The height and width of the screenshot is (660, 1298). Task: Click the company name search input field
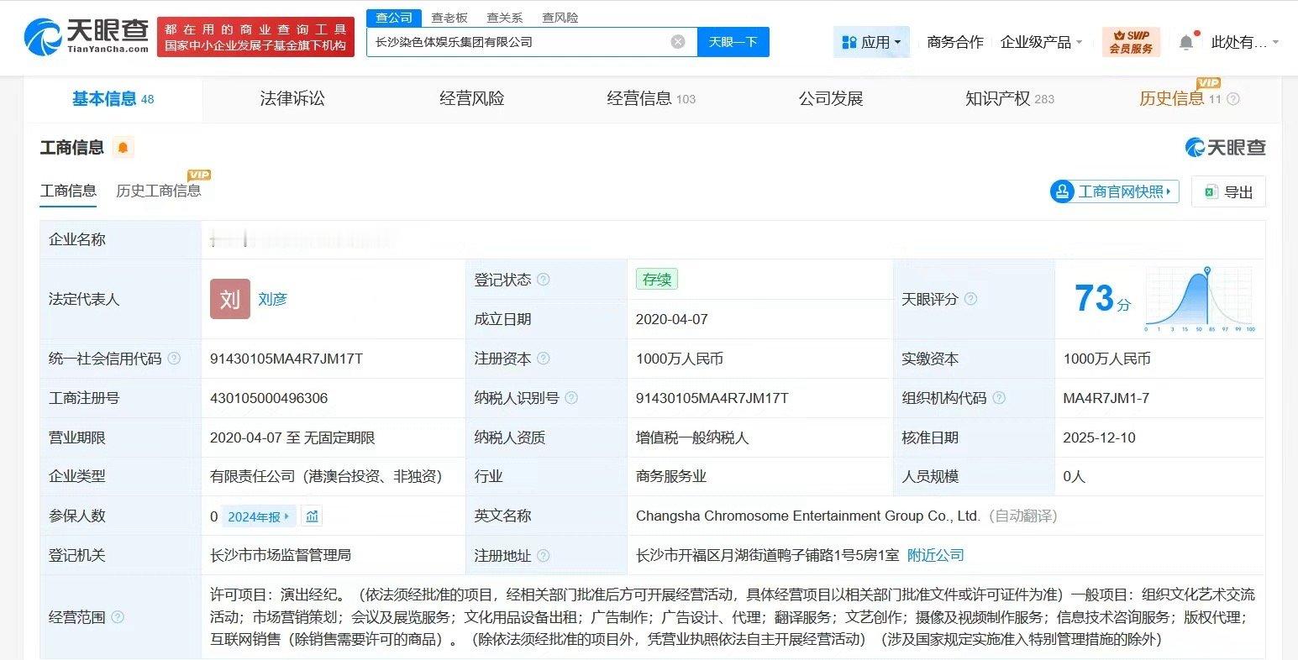pyautogui.click(x=517, y=42)
